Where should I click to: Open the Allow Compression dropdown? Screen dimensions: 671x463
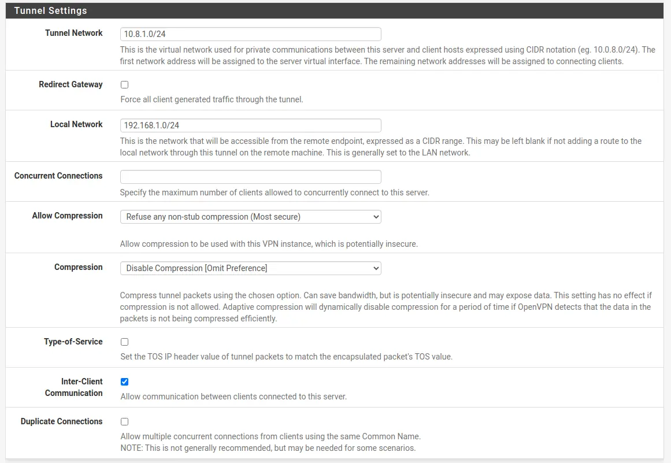pyautogui.click(x=250, y=217)
